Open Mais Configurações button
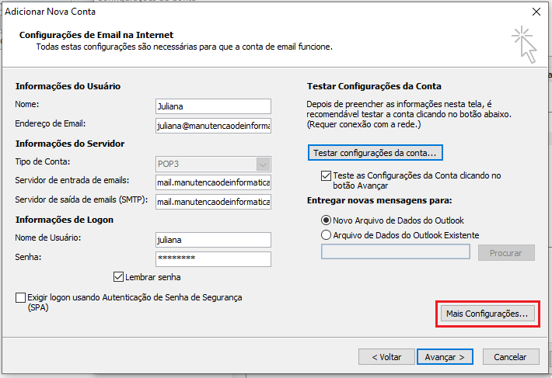552x378 pixels. (487, 314)
